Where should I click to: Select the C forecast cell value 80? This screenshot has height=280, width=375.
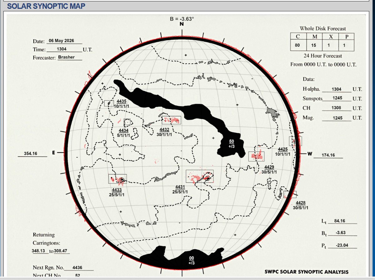[x=297, y=45]
